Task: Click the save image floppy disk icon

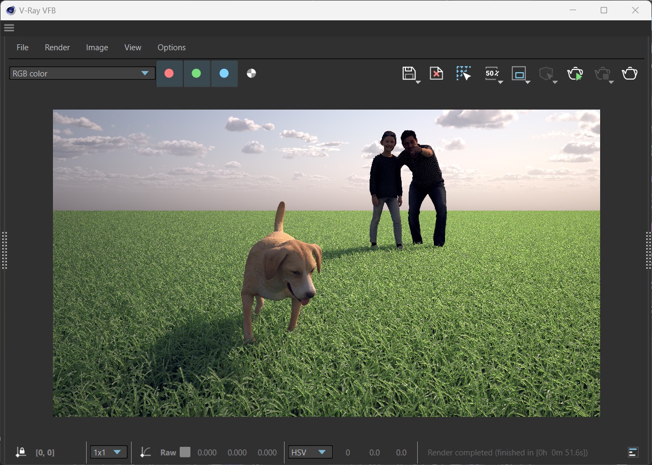Action: coord(409,73)
